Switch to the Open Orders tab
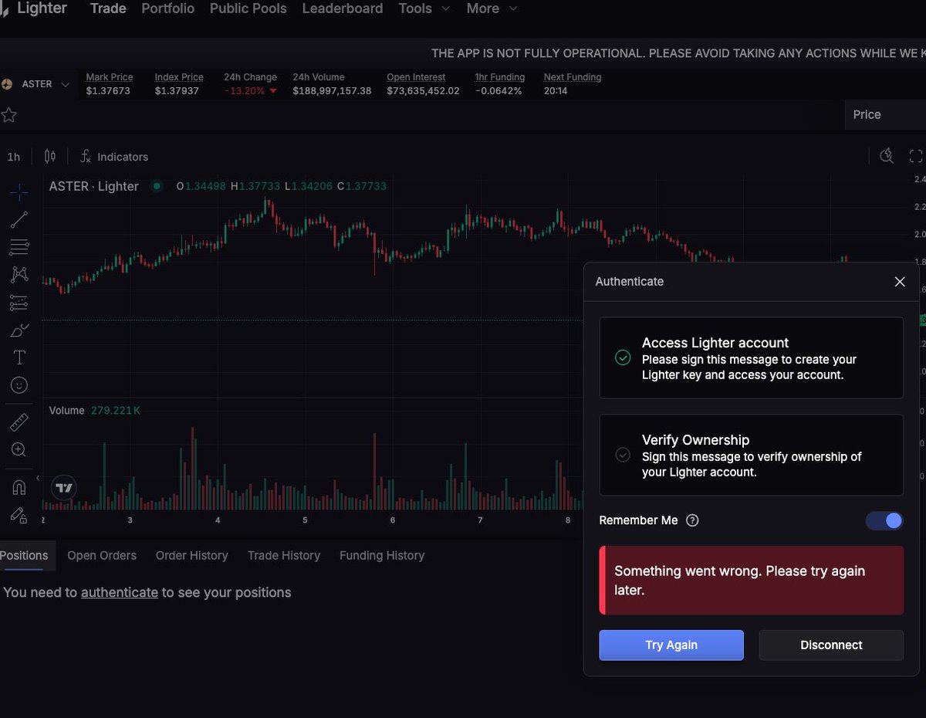The height and width of the screenshot is (718, 926). tap(102, 555)
